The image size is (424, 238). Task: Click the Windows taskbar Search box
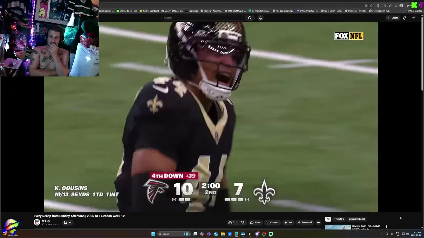coord(174,234)
